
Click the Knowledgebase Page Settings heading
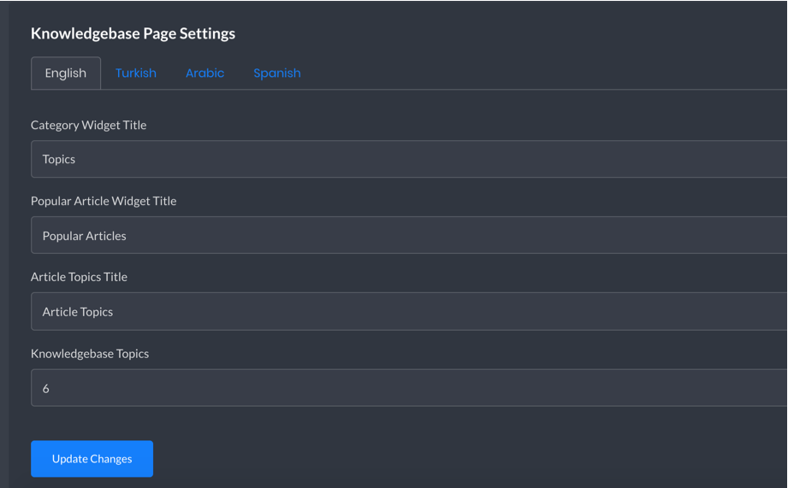[x=133, y=33]
